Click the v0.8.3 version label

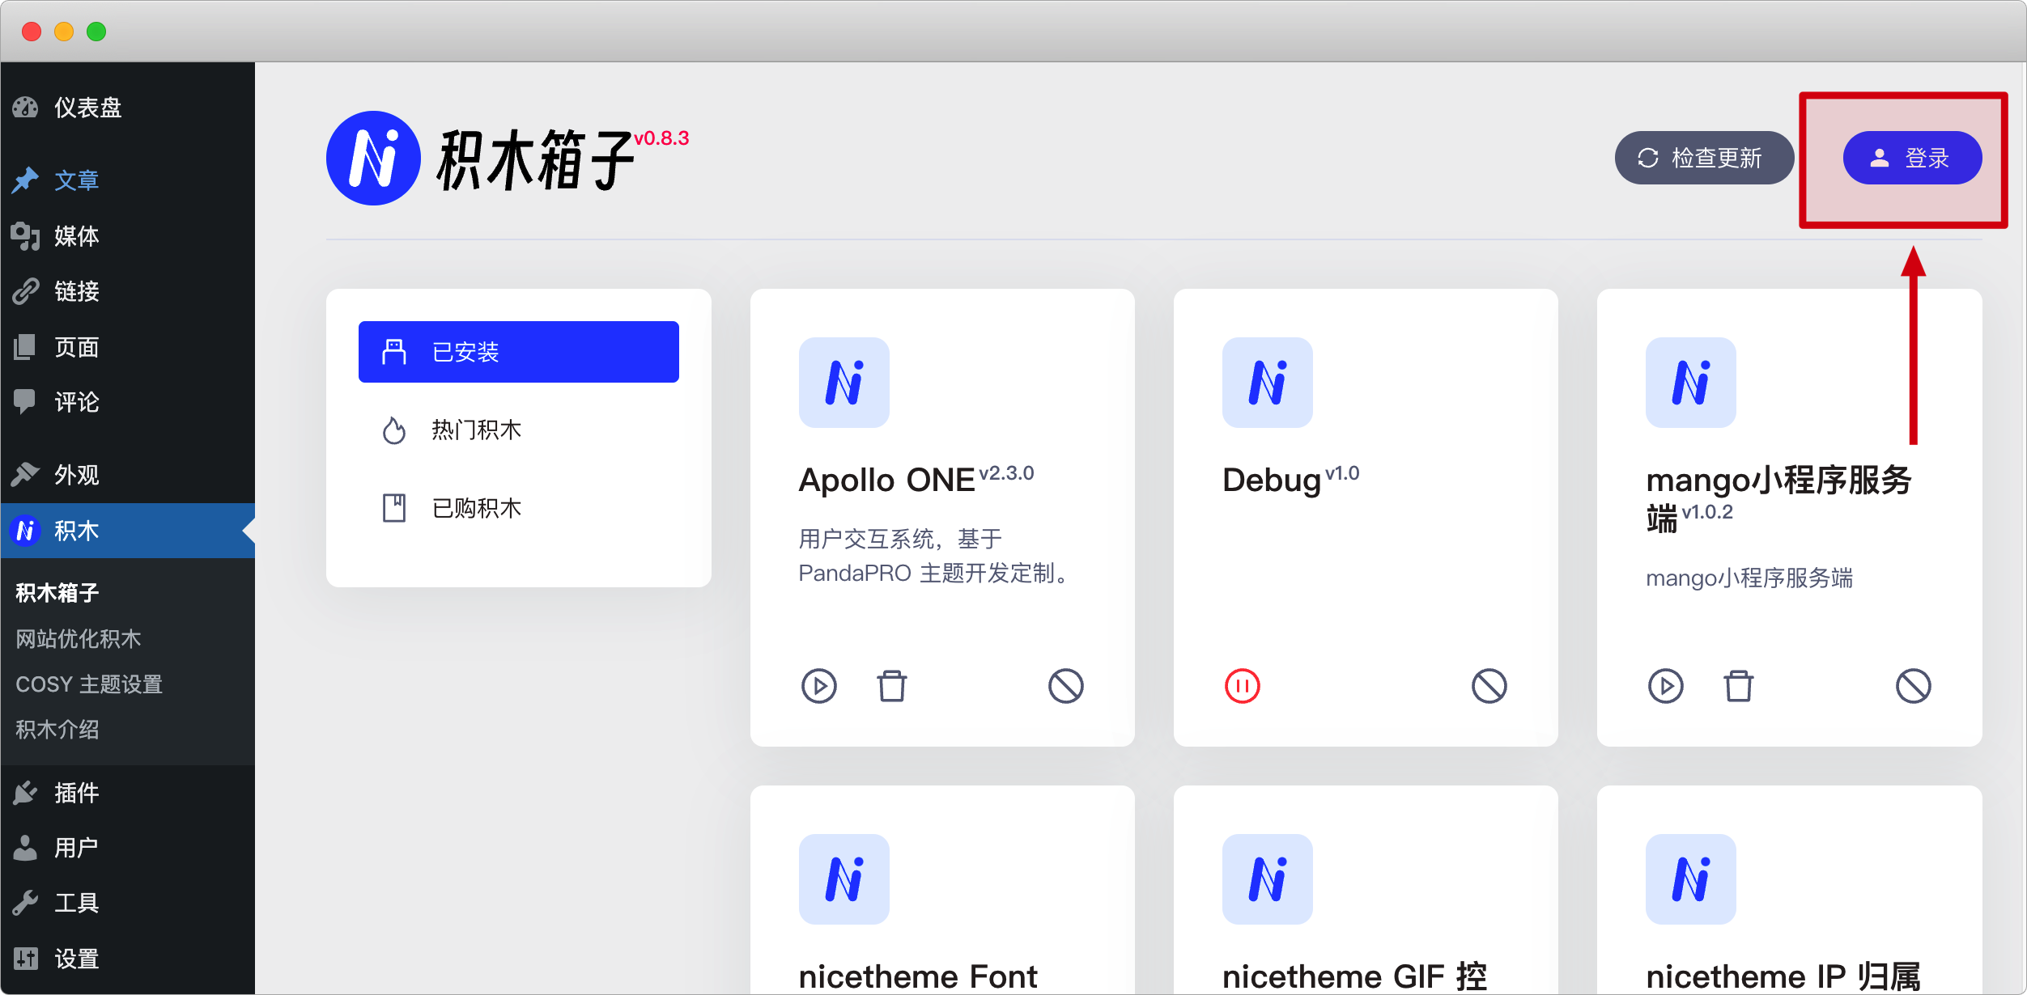pyautogui.click(x=661, y=138)
